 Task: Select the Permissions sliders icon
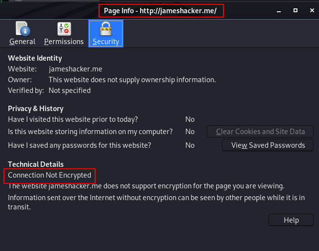[x=64, y=29]
